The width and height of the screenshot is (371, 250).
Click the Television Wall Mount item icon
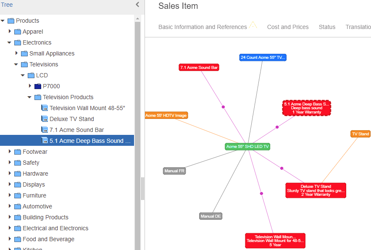pyautogui.click(x=45, y=108)
